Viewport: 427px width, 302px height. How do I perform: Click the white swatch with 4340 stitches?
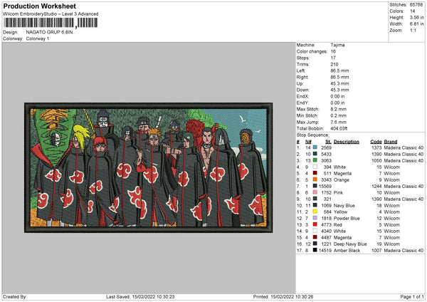pyautogui.click(x=315, y=231)
